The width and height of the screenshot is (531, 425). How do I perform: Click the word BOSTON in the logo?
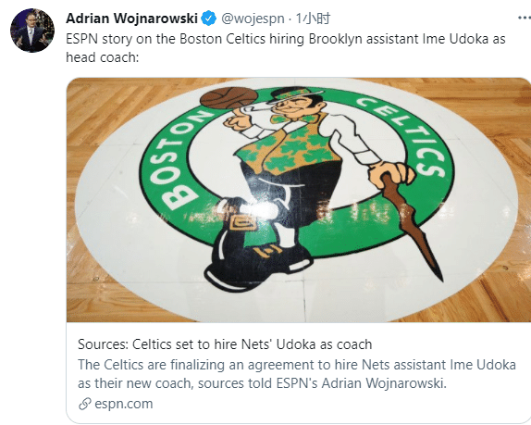coord(181,159)
